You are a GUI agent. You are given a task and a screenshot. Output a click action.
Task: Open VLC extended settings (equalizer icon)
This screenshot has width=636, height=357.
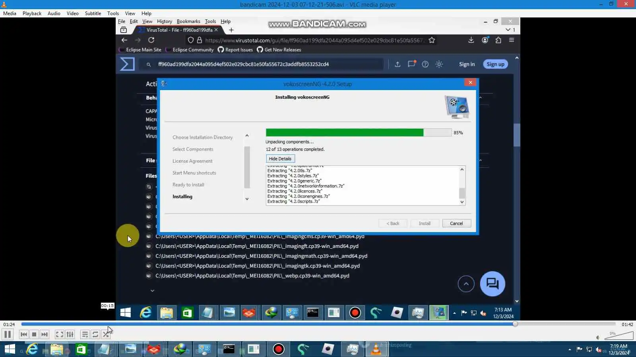click(x=70, y=334)
